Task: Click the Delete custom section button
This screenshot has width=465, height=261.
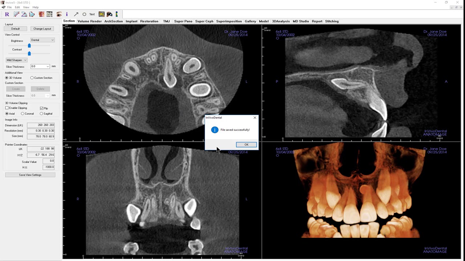Action: (40, 89)
